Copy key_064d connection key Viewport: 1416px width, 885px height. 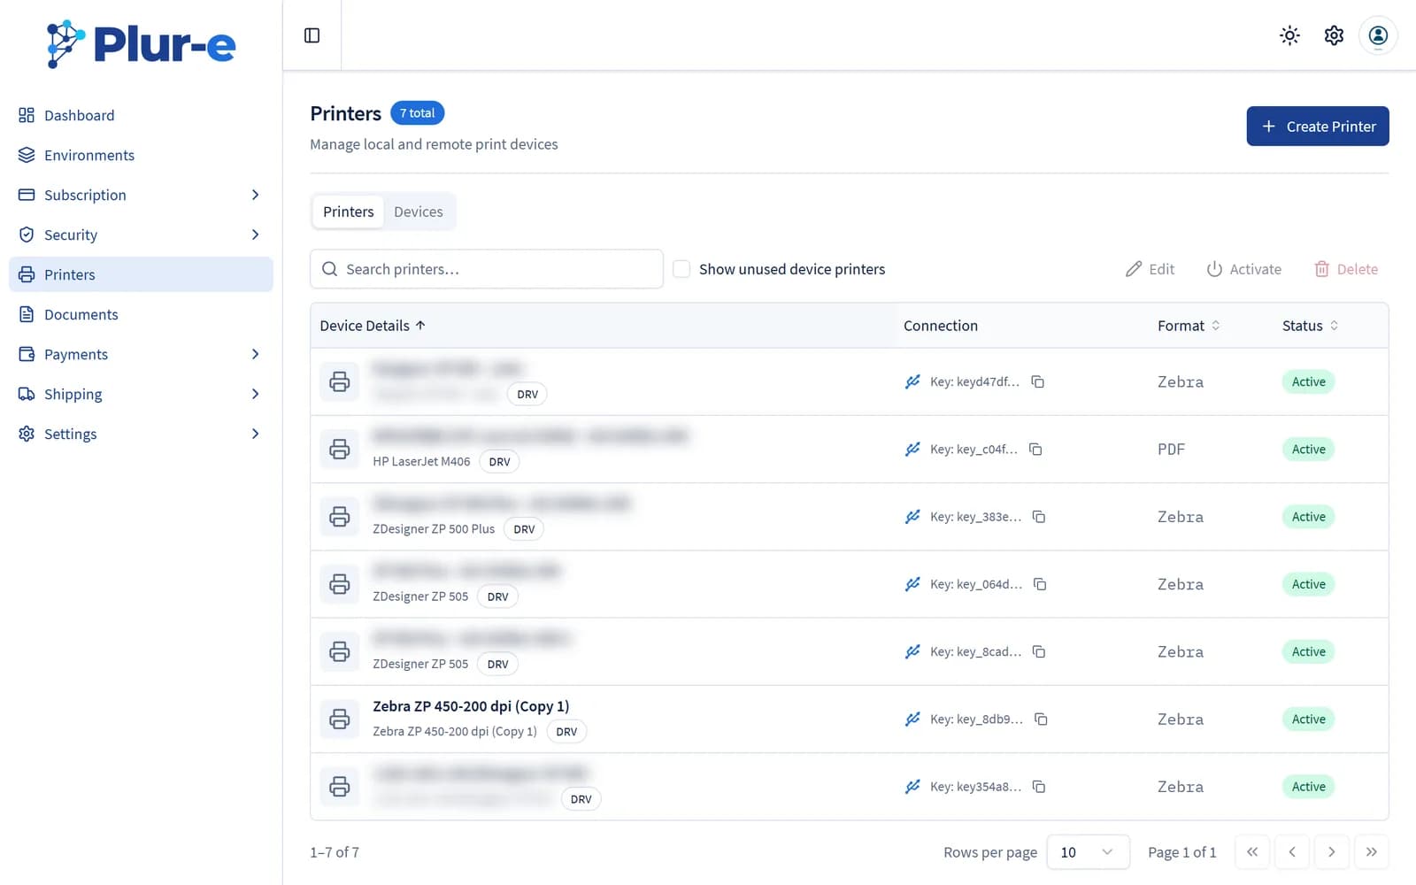(1040, 584)
